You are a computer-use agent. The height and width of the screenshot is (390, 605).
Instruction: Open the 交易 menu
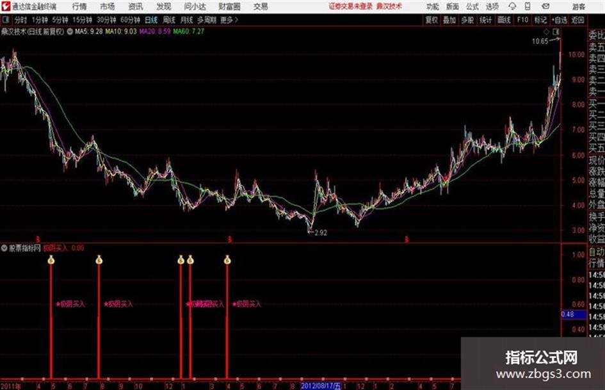click(261, 6)
